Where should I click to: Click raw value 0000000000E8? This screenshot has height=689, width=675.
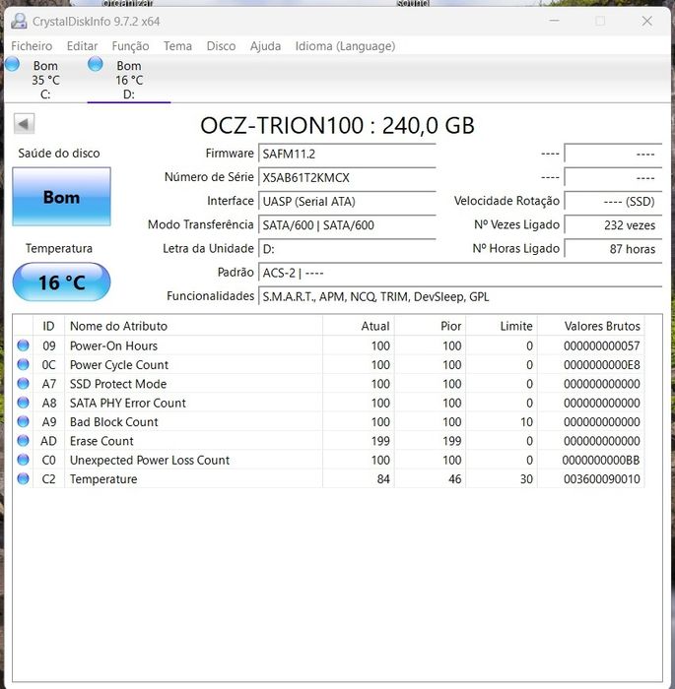pos(601,365)
